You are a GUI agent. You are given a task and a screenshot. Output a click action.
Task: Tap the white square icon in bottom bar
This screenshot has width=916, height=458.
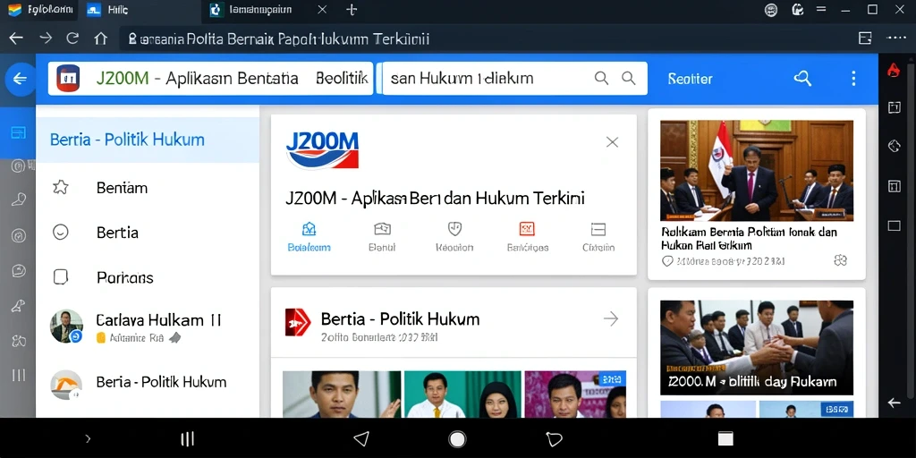point(725,438)
